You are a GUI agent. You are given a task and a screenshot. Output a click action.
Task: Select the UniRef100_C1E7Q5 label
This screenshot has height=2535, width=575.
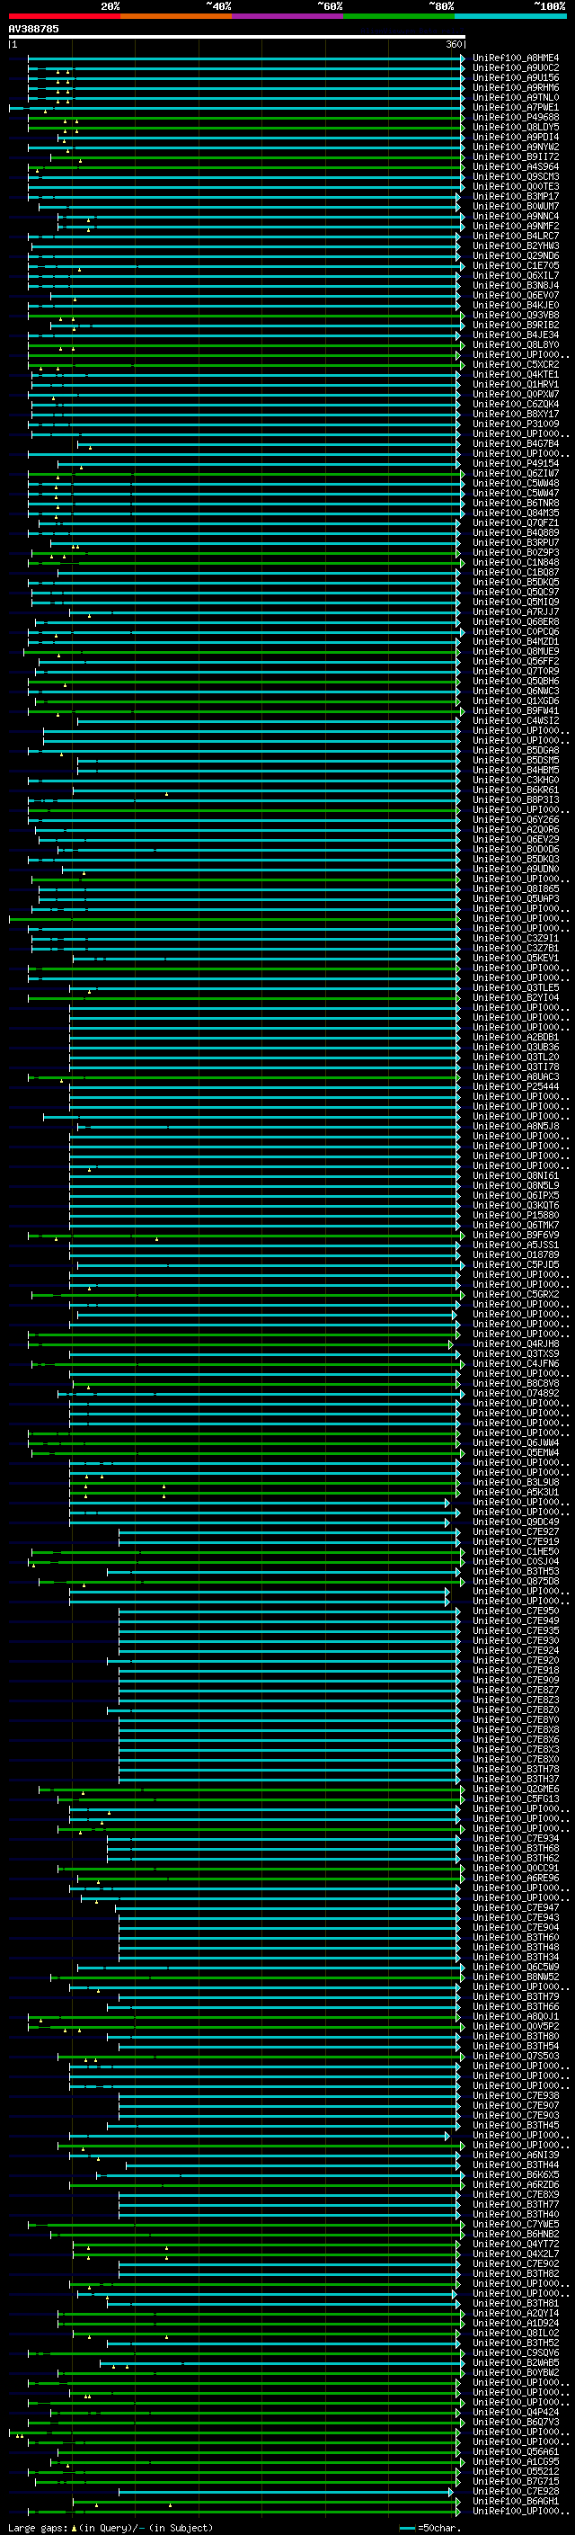coord(516,265)
